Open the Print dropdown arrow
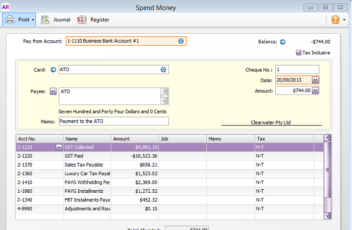The width and height of the screenshot is (352, 230). pyautogui.click(x=33, y=20)
